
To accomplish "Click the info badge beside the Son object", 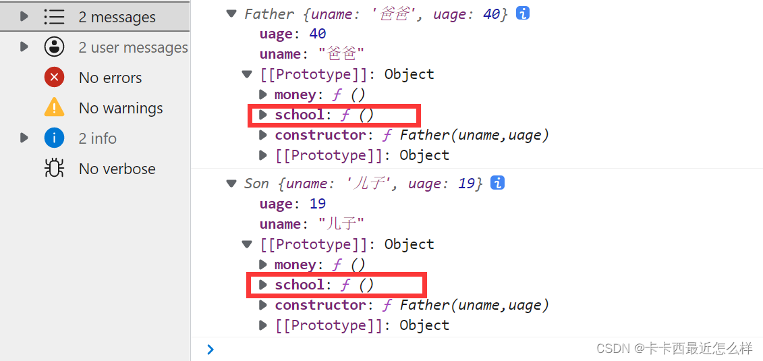I will pos(497,183).
